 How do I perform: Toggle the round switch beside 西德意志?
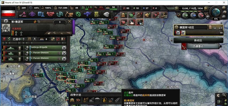[221, 46]
